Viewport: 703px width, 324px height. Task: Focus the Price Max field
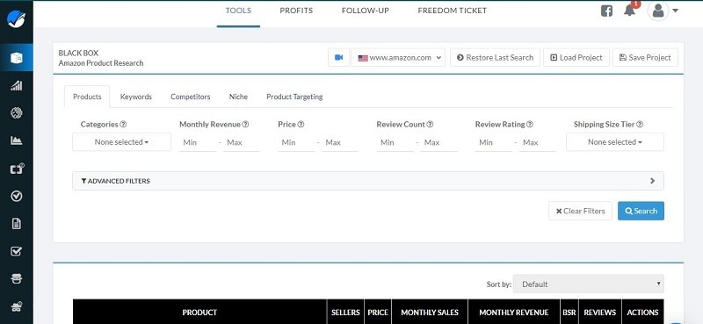[x=340, y=142]
